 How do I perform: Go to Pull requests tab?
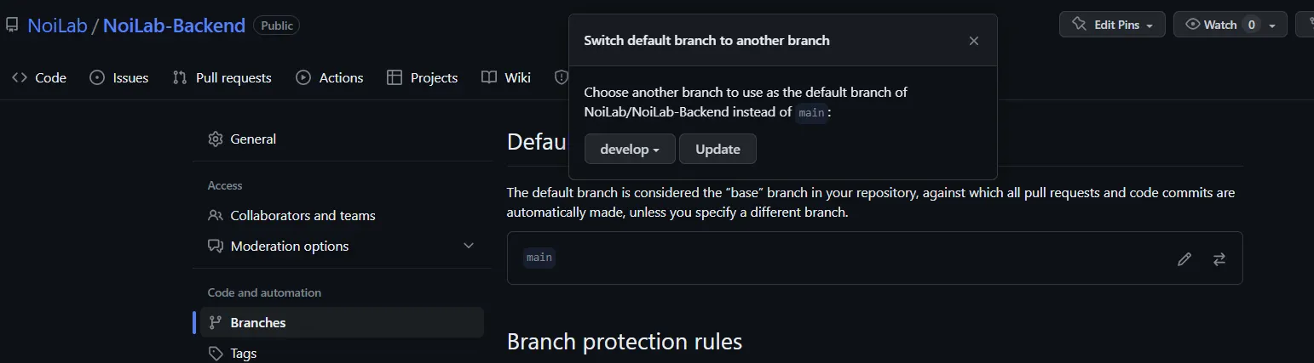pos(222,77)
